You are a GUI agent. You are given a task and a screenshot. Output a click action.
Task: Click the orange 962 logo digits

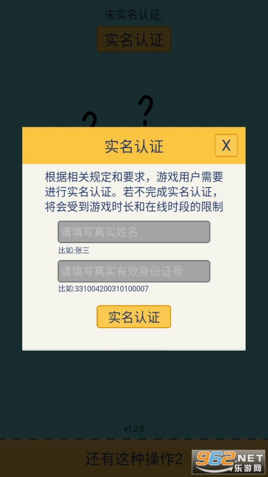tap(215, 458)
